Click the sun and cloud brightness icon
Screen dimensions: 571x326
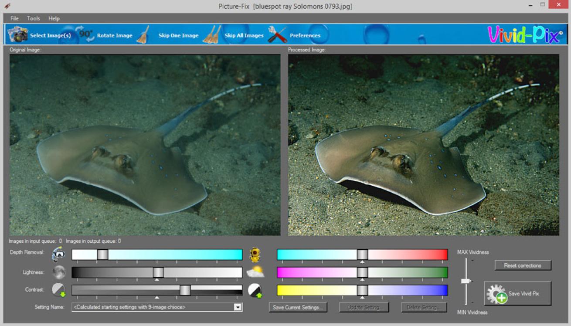(255, 272)
